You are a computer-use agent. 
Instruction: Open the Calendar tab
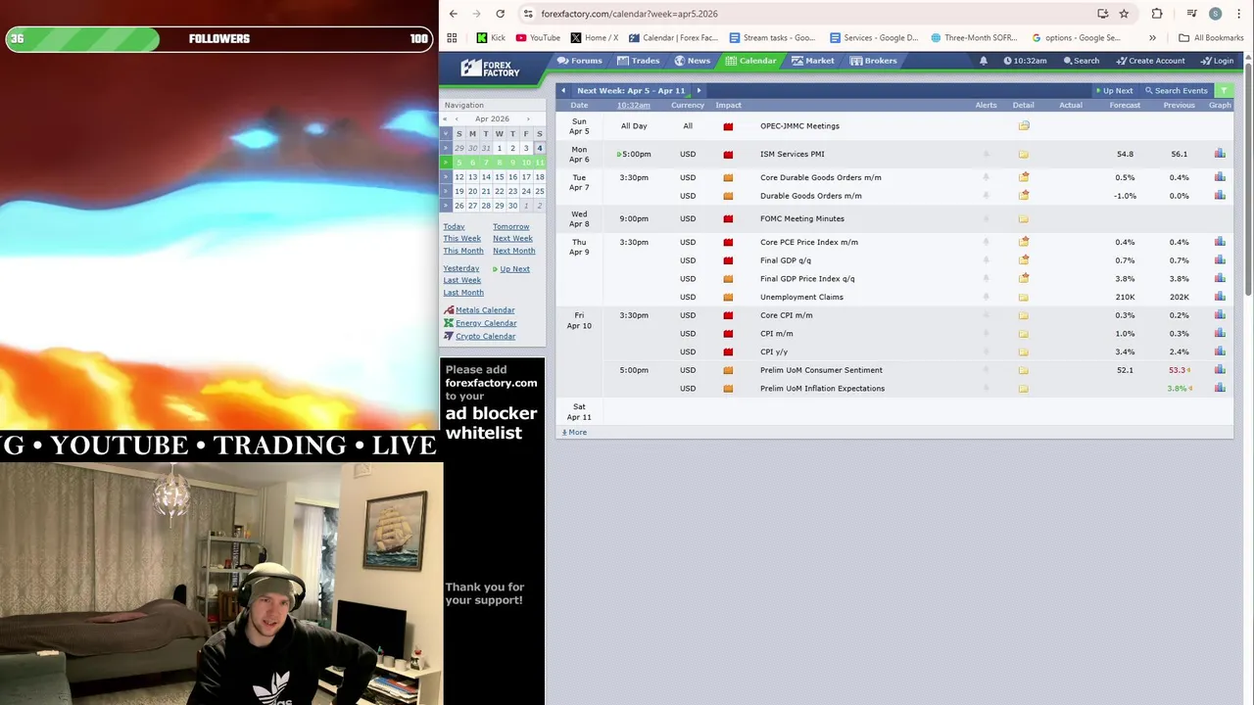751,61
